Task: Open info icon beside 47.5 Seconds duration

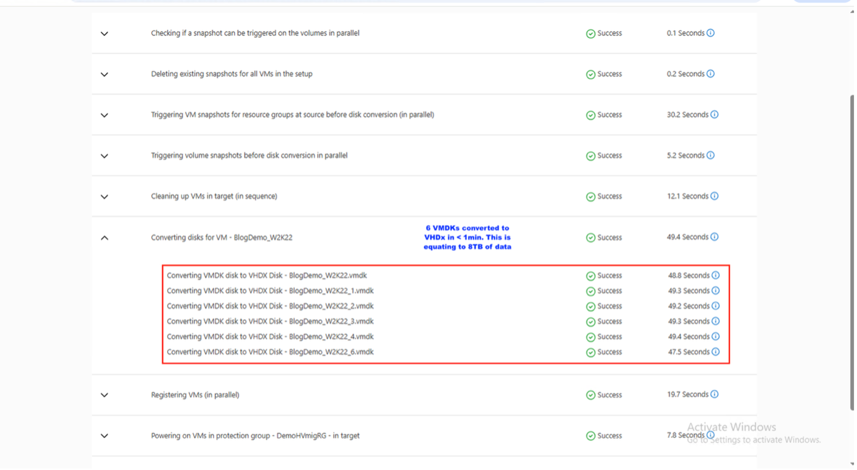Action: click(x=716, y=352)
